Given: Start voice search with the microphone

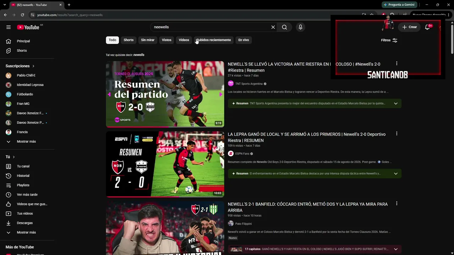Looking at the screenshot, I should pyautogui.click(x=300, y=27).
